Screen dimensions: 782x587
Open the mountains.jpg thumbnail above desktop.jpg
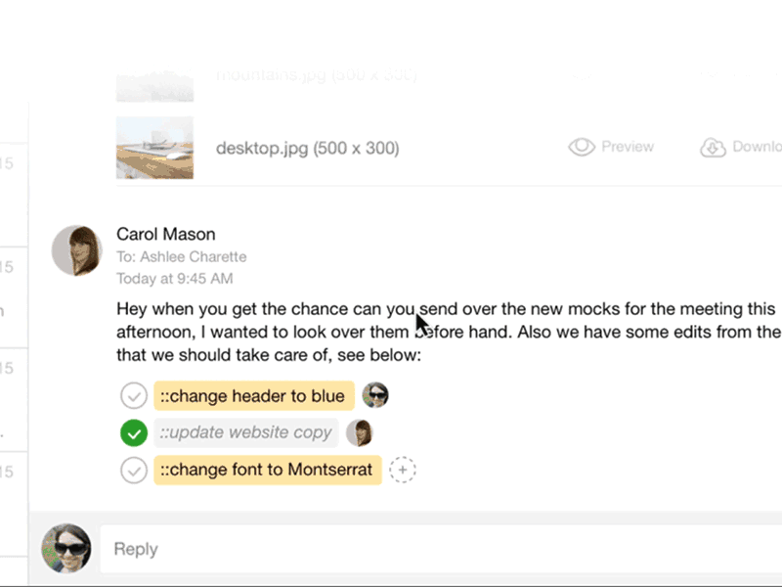pos(154,85)
